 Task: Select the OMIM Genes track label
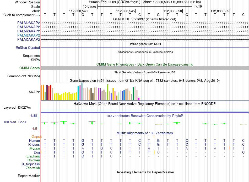(29, 68)
